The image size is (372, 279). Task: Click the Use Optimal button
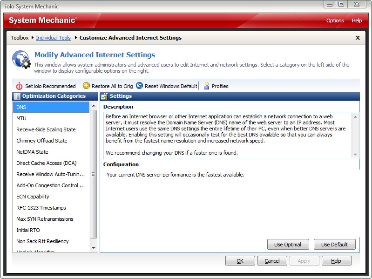[x=288, y=245]
